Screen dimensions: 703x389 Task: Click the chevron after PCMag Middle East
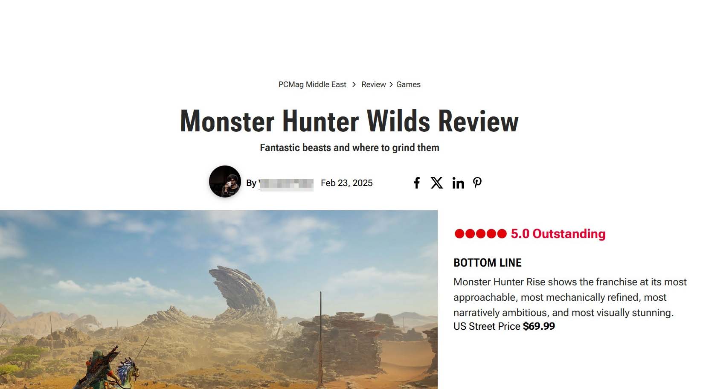point(354,84)
